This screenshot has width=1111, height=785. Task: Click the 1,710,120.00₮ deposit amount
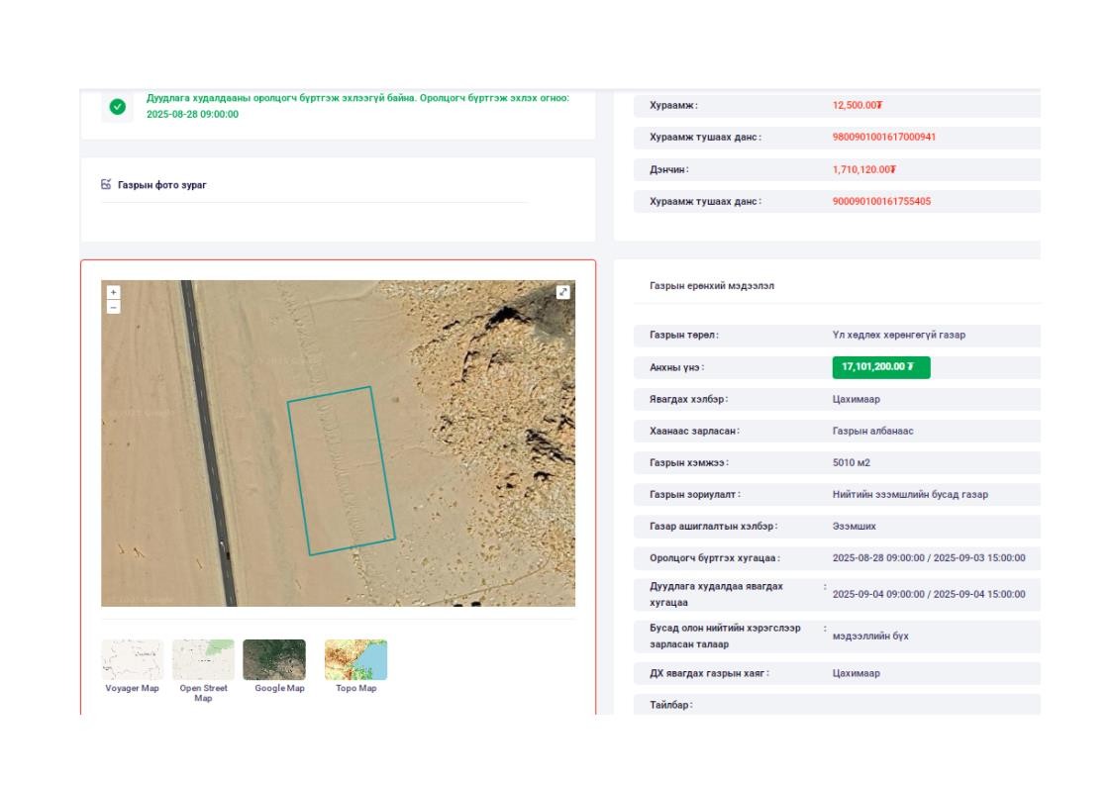point(863,170)
